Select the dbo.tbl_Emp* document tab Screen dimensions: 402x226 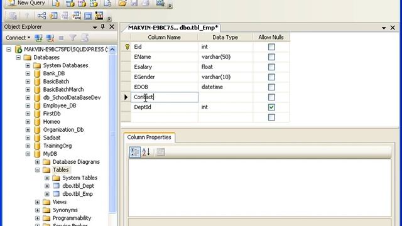(173, 28)
